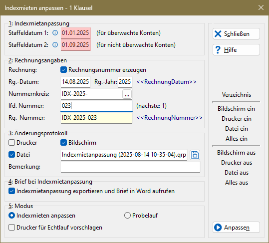Edit the Rg.-Datum field 14.08.2025
The height and width of the screenshot is (243, 269).
(x=75, y=82)
